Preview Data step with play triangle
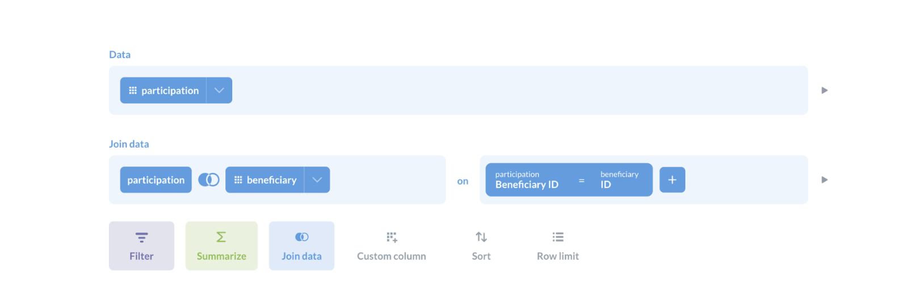This screenshot has width=907, height=284. point(824,90)
